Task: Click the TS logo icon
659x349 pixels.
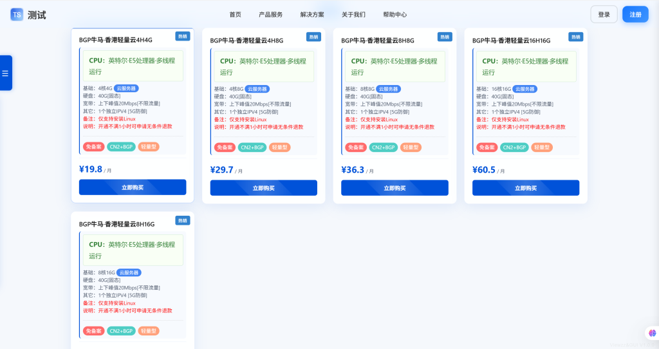Action: [17, 15]
